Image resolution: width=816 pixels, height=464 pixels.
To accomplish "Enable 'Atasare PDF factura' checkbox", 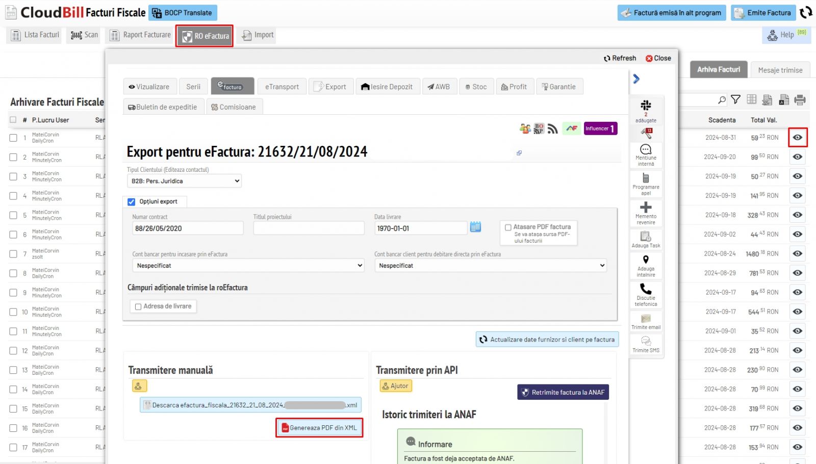I will 508,227.
